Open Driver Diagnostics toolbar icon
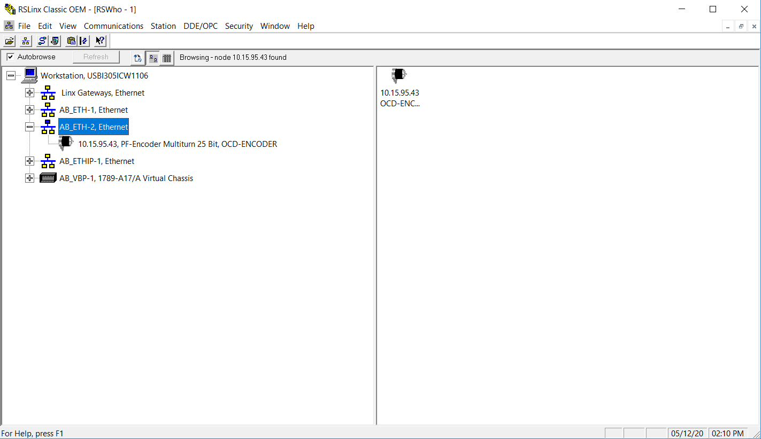The height and width of the screenshot is (439, 761). pyautogui.click(x=55, y=41)
